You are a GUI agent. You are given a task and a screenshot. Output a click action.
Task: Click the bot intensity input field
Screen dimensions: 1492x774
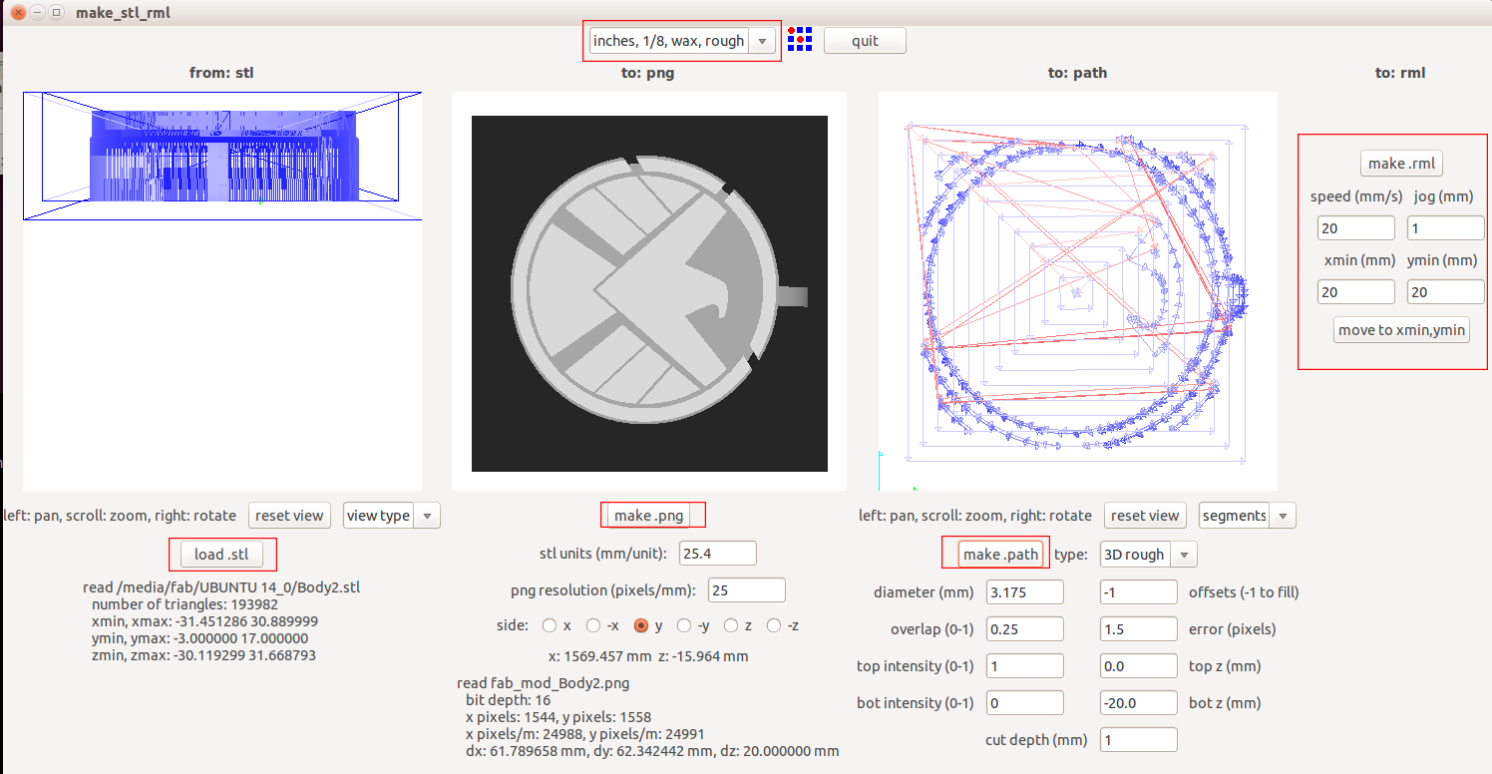tap(1025, 703)
